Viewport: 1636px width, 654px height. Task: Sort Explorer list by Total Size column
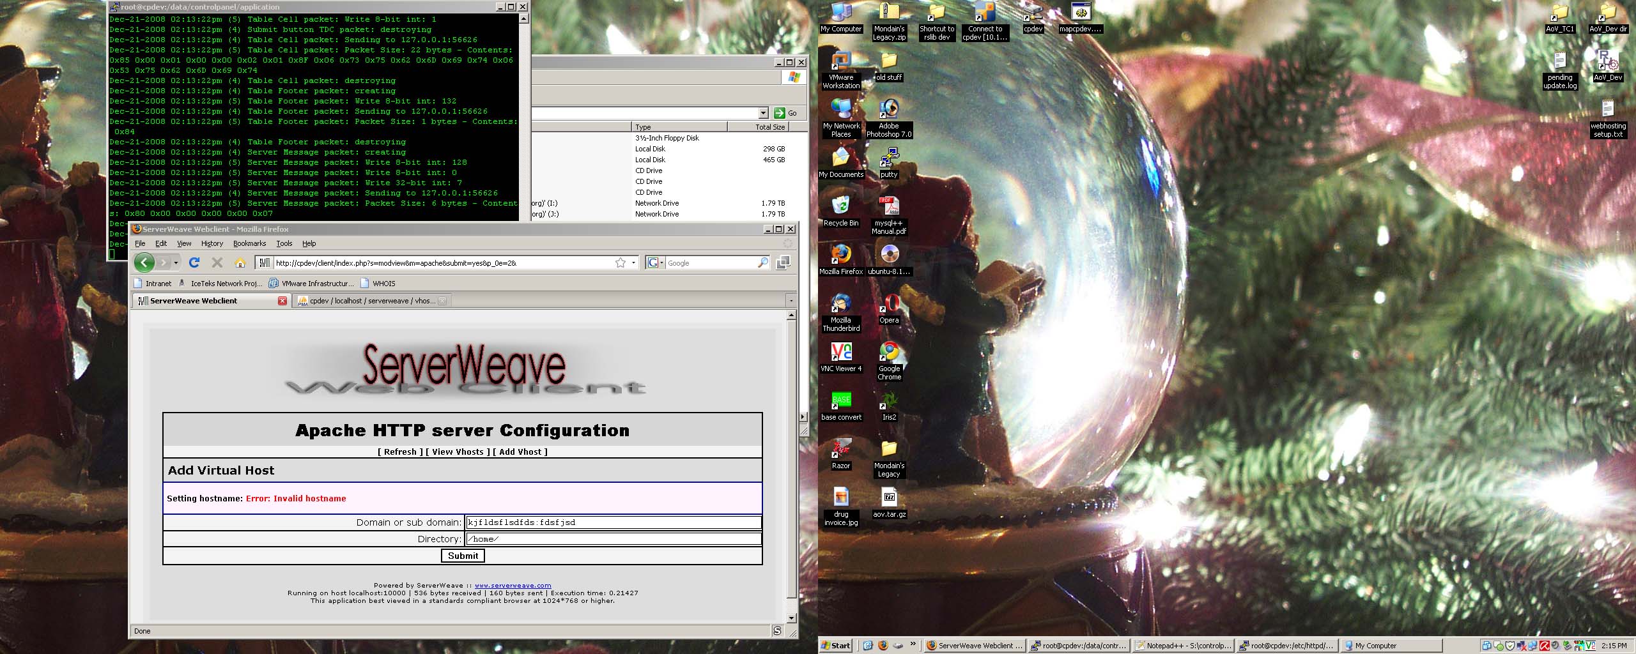(x=757, y=126)
